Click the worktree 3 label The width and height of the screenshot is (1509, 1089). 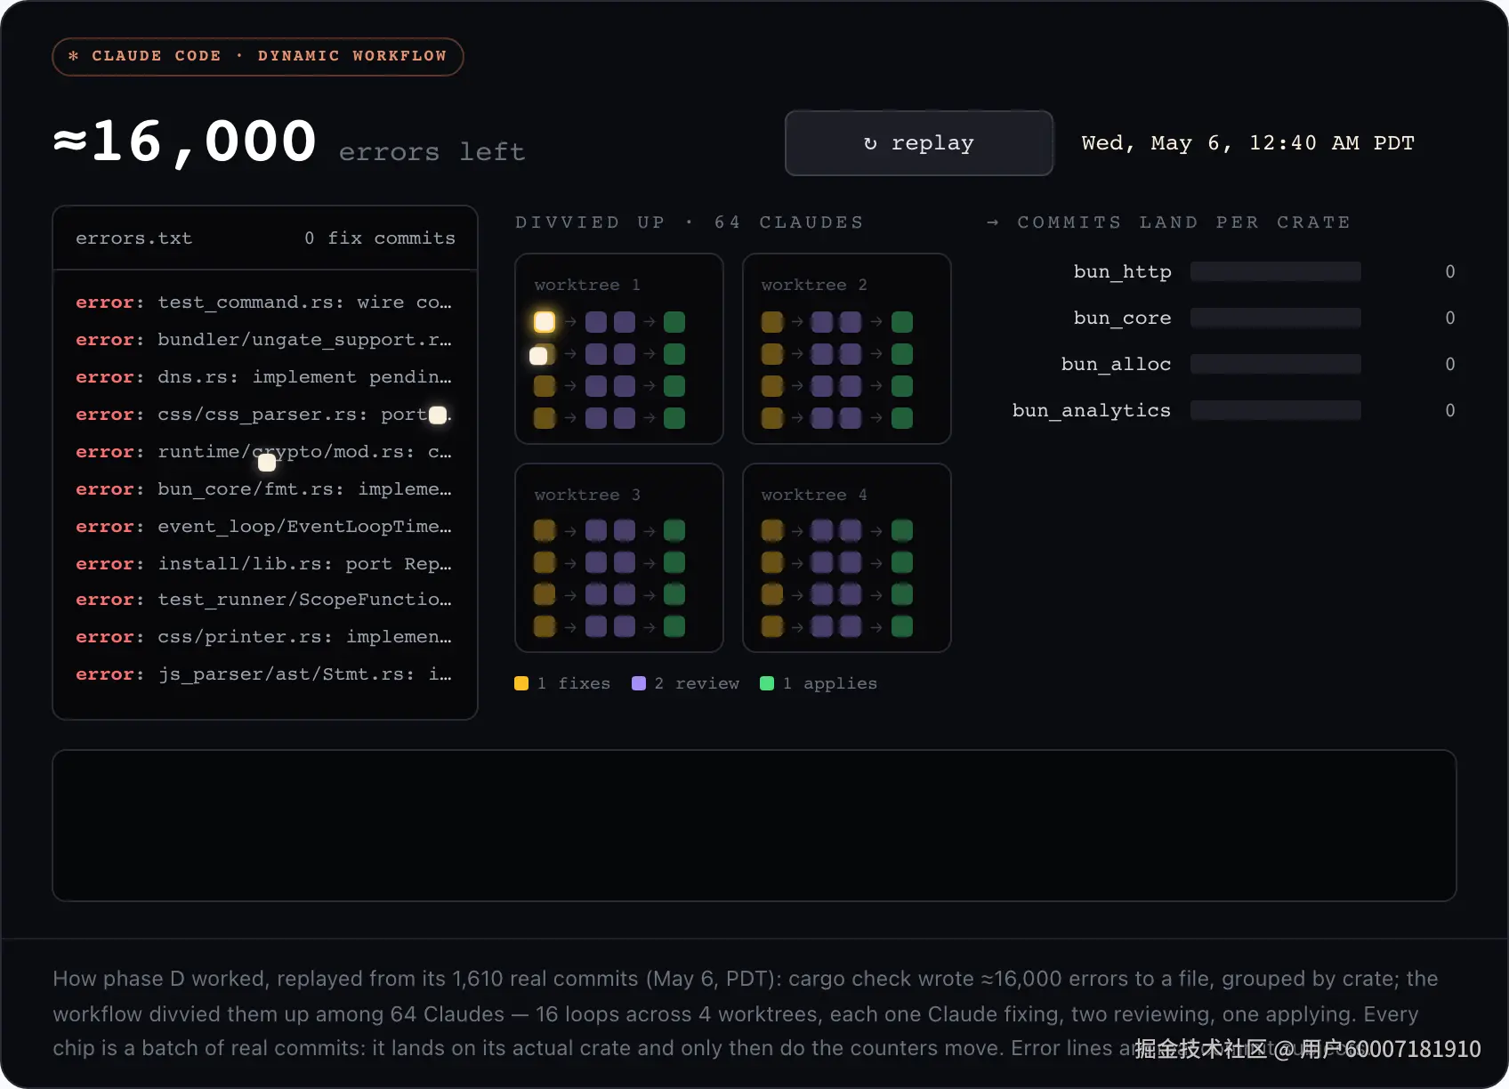[x=587, y=495]
